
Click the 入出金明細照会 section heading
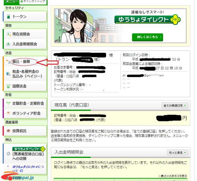(69, 152)
